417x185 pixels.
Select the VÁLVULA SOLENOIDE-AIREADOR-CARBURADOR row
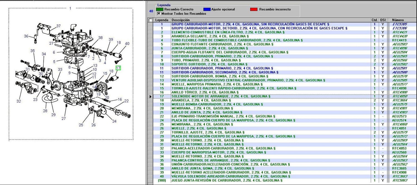(231, 176)
